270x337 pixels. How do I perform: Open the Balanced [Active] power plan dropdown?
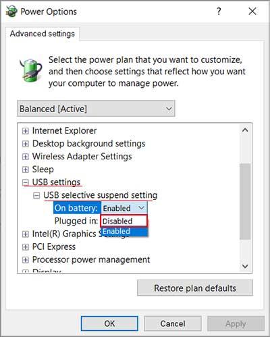coord(96,109)
